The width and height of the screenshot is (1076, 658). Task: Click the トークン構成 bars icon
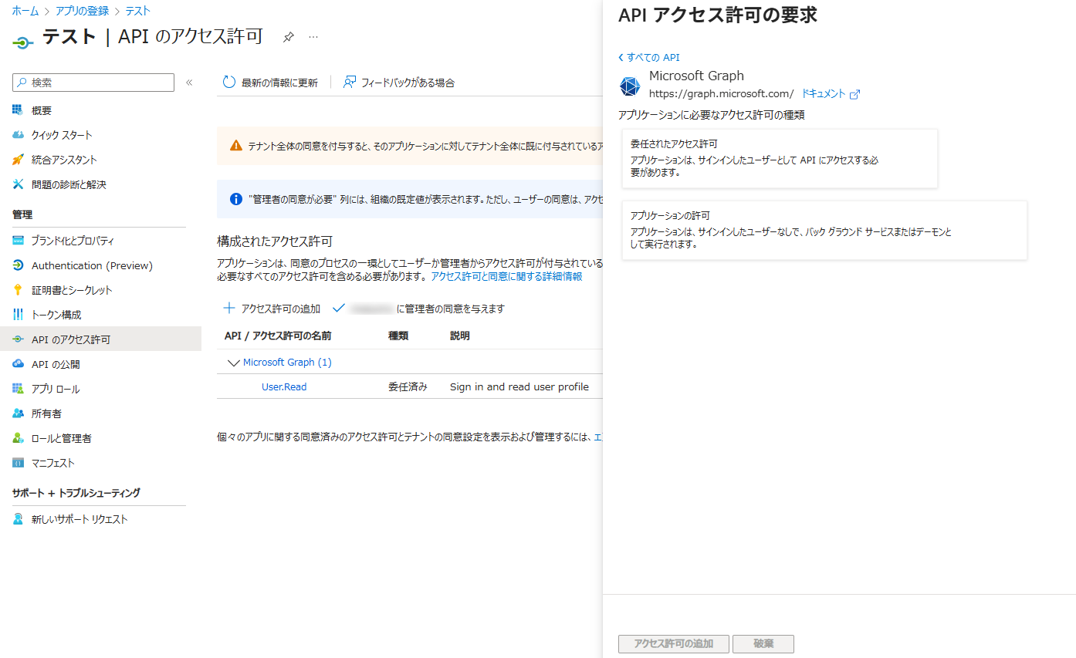tap(19, 315)
